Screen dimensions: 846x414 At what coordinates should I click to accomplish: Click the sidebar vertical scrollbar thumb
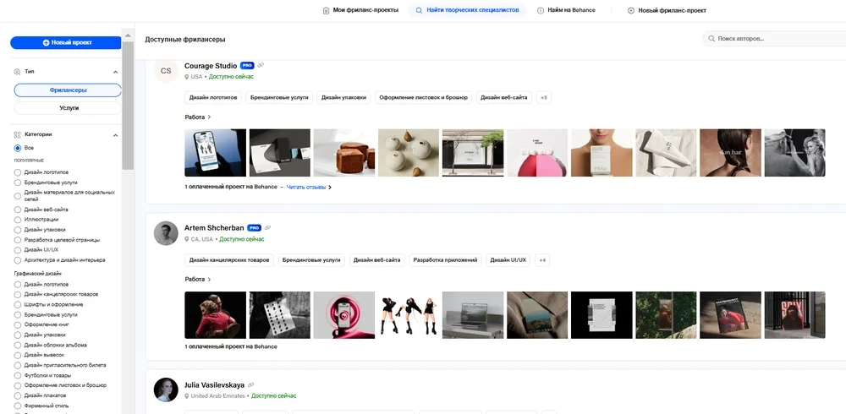pos(128,105)
